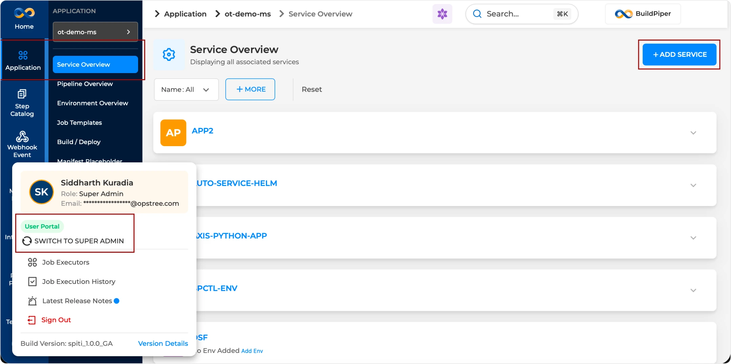This screenshot has height=364, width=731.
Task: Click the Application breadcrumb
Action: coord(185,14)
